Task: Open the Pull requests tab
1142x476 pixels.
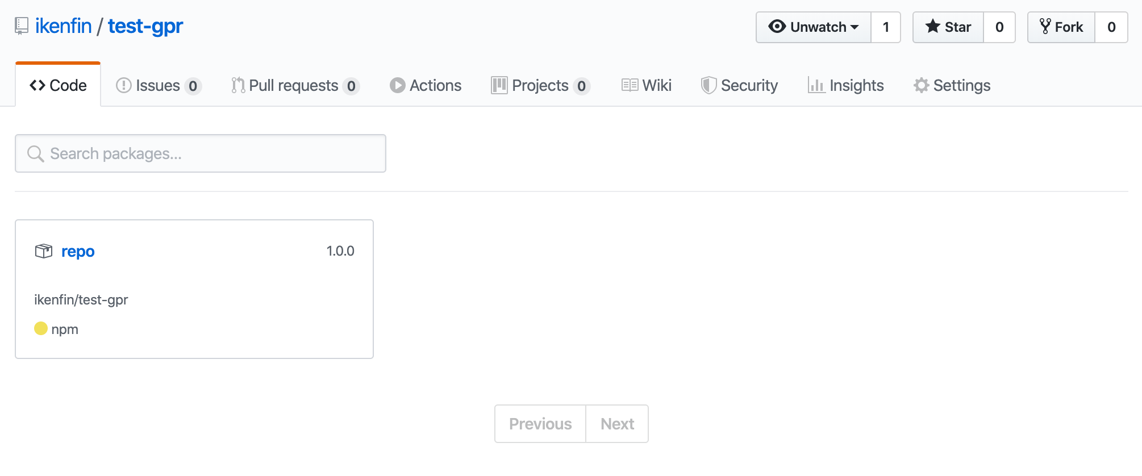Action: [294, 86]
